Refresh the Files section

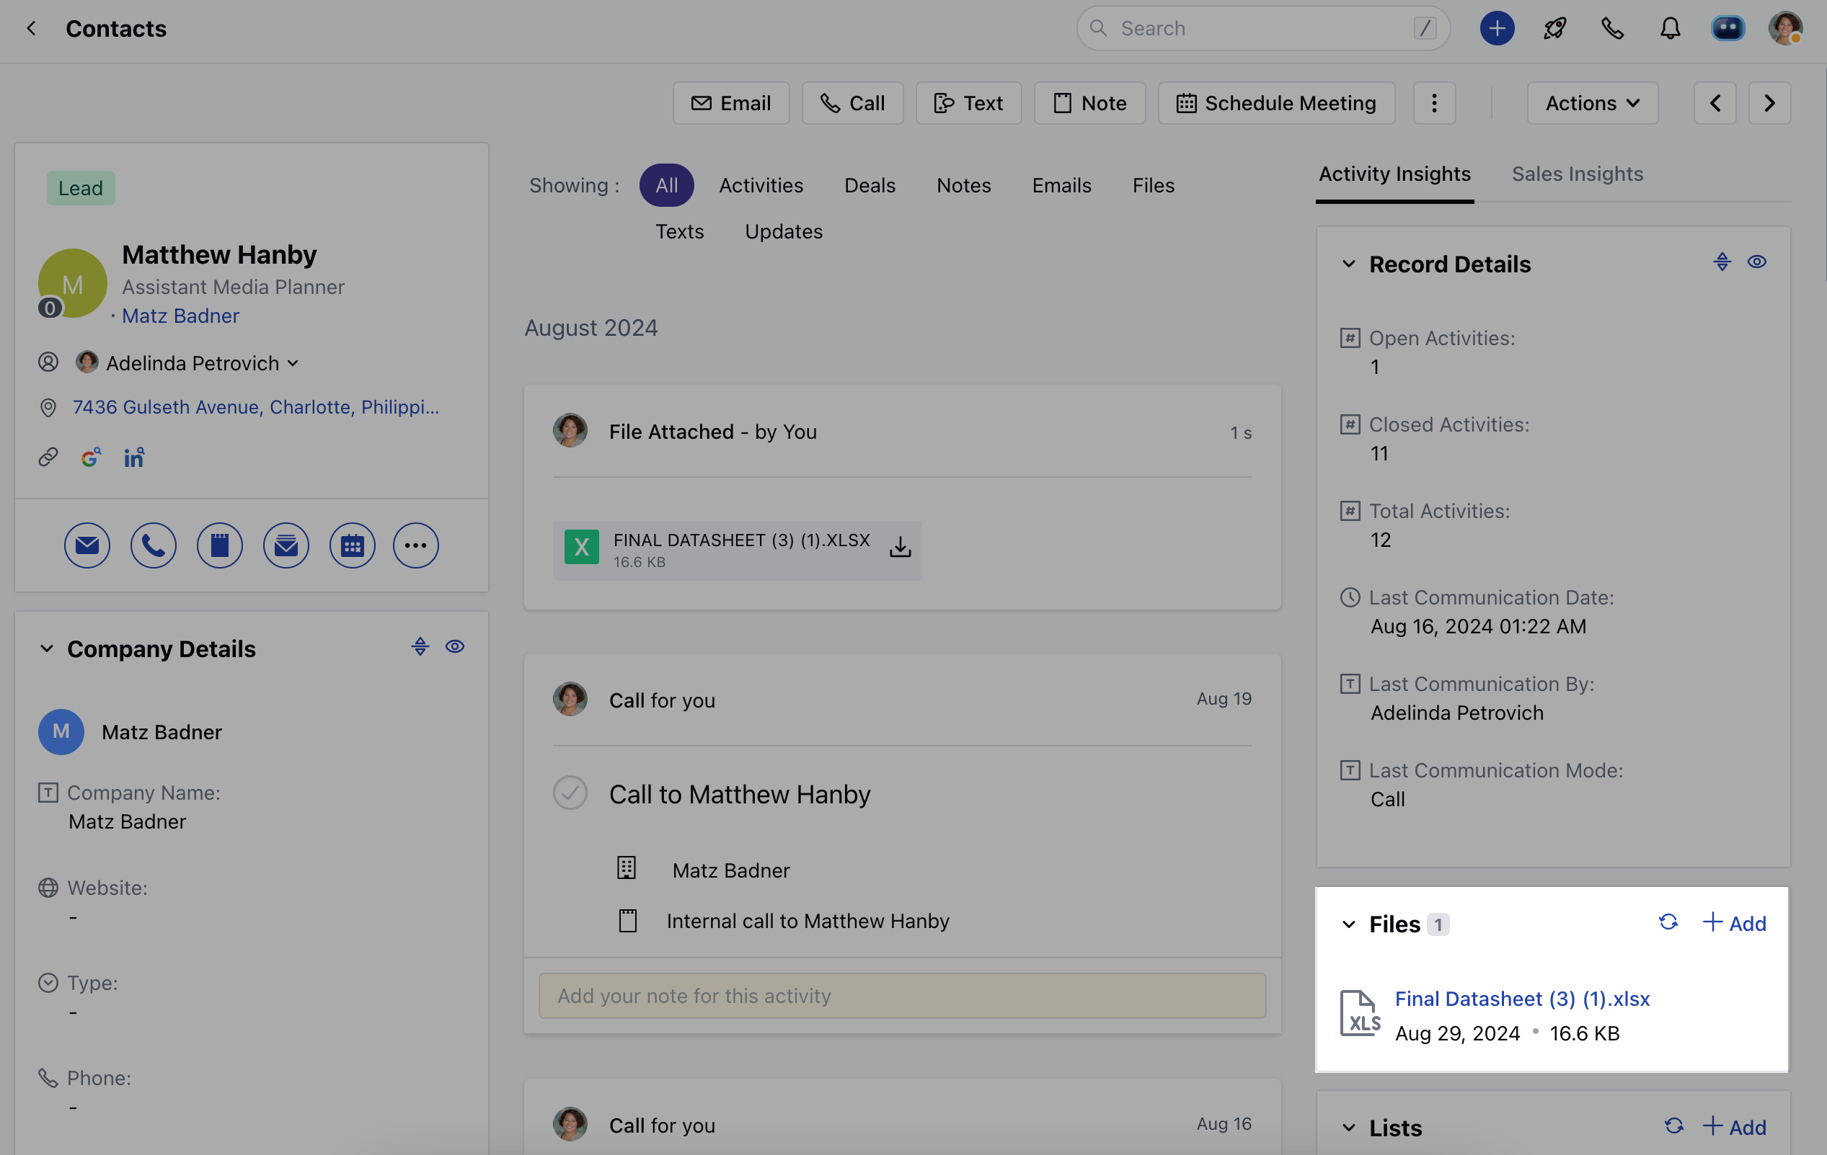(x=1668, y=923)
